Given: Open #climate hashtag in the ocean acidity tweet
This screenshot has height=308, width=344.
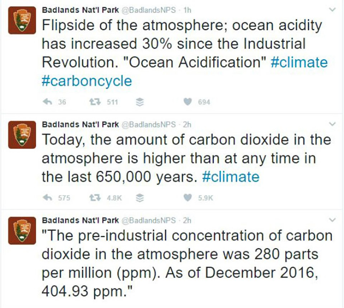Looking at the screenshot, I should (x=299, y=62).
